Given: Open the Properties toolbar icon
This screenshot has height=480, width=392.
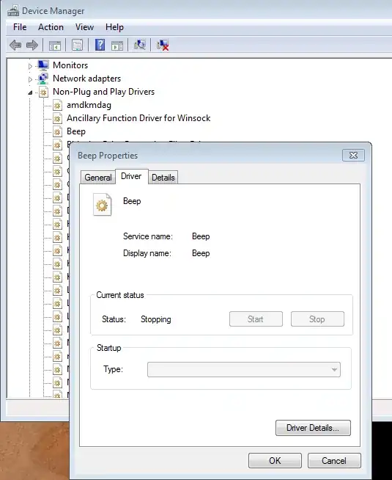Looking at the screenshot, I should pyautogui.click(x=77, y=45).
